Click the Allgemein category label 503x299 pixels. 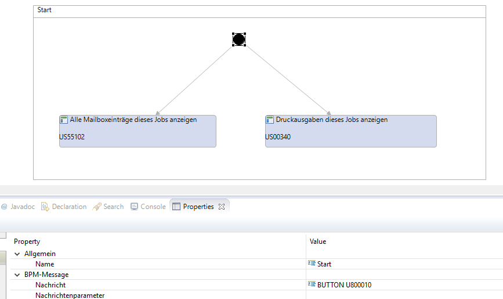40,254
